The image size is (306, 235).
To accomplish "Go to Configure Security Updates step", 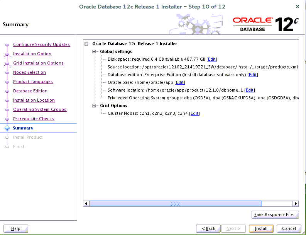I will tap(41, 44).
